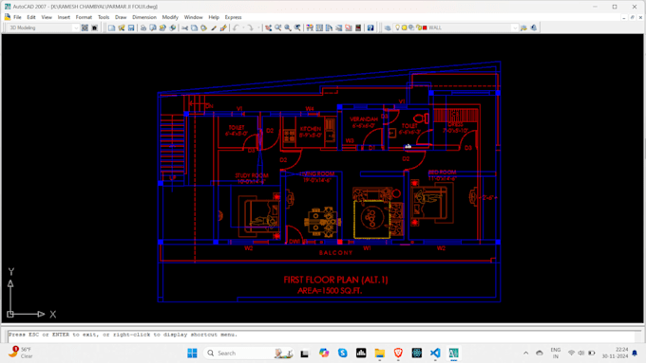Open the redo history dropdown arrow
This screenshot has height=363, width=646.
pos(258,27)
